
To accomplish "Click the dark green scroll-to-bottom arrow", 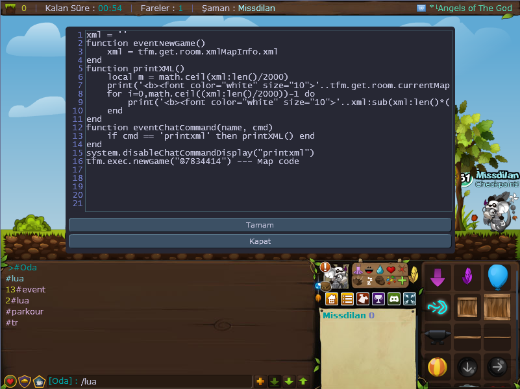I will [275, 381].
